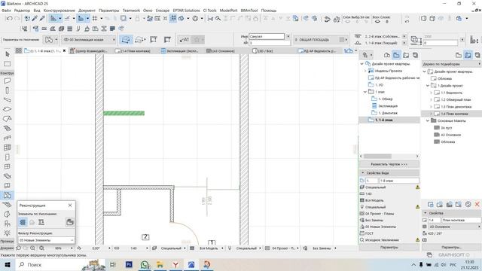
Task: Open the Документ menu
Action: (x=87, y=10)
